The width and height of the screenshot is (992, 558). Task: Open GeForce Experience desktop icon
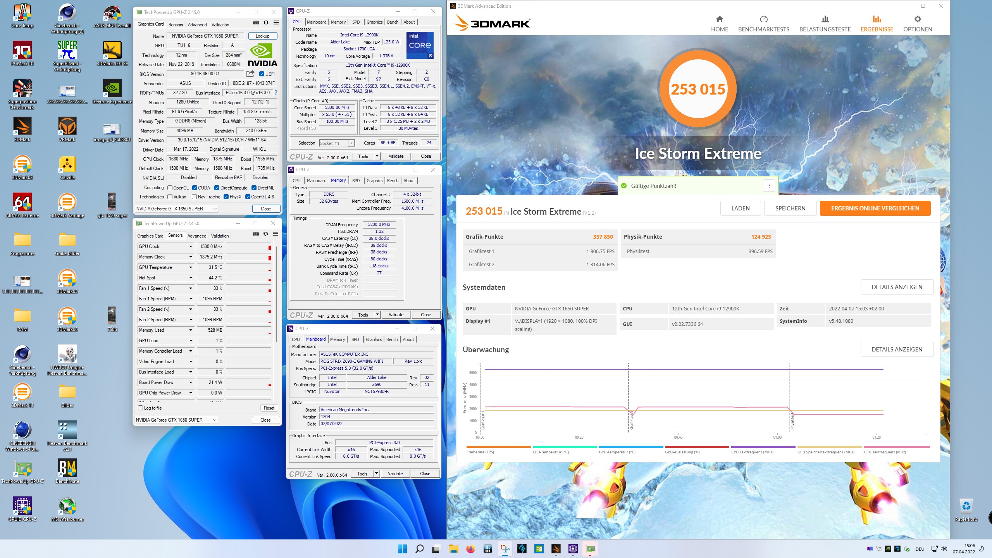(x=112, y=92)
